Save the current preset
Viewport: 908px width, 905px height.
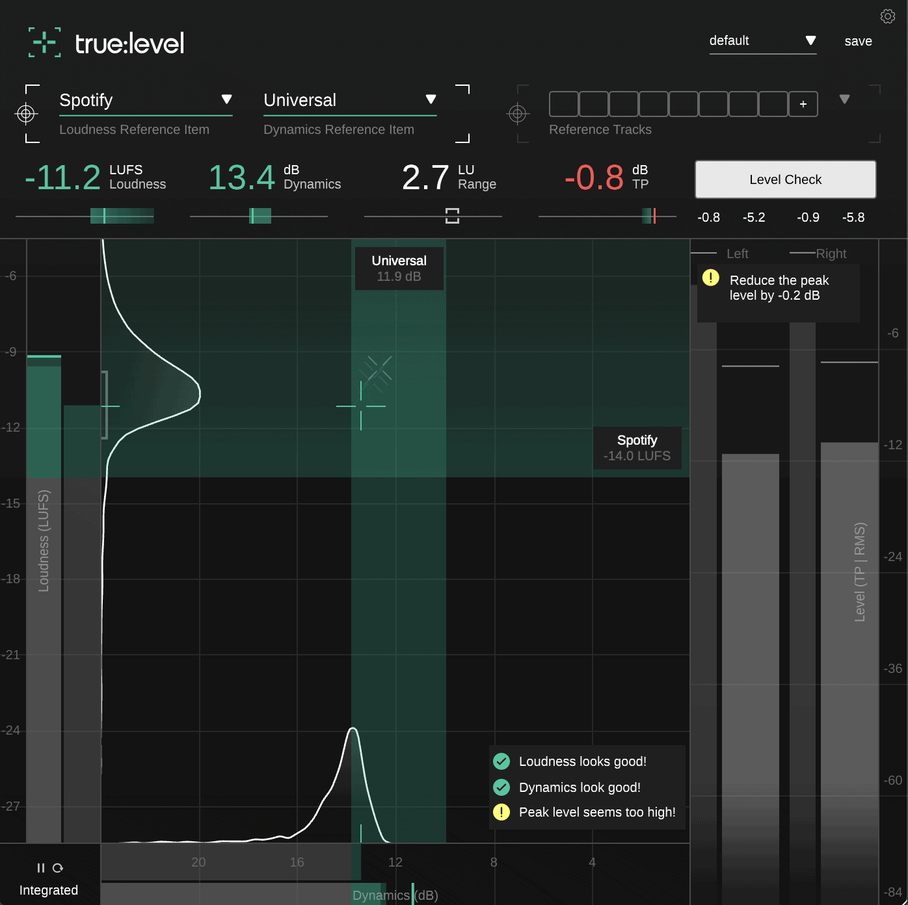858,41
